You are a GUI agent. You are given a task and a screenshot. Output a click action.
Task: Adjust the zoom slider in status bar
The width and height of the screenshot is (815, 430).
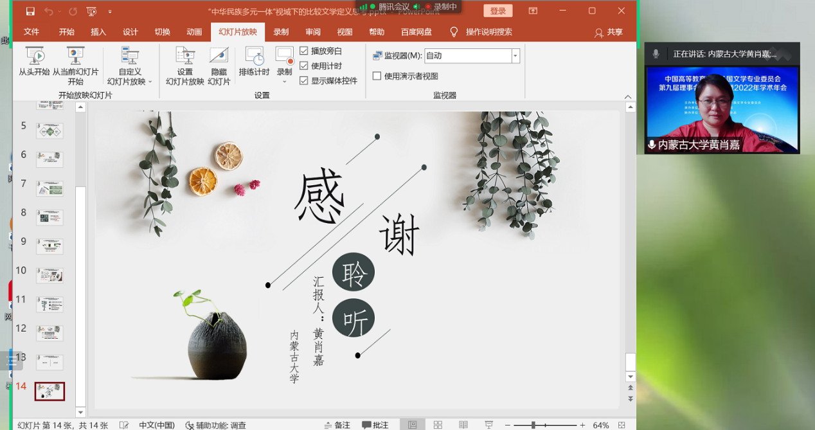[533, 425]
